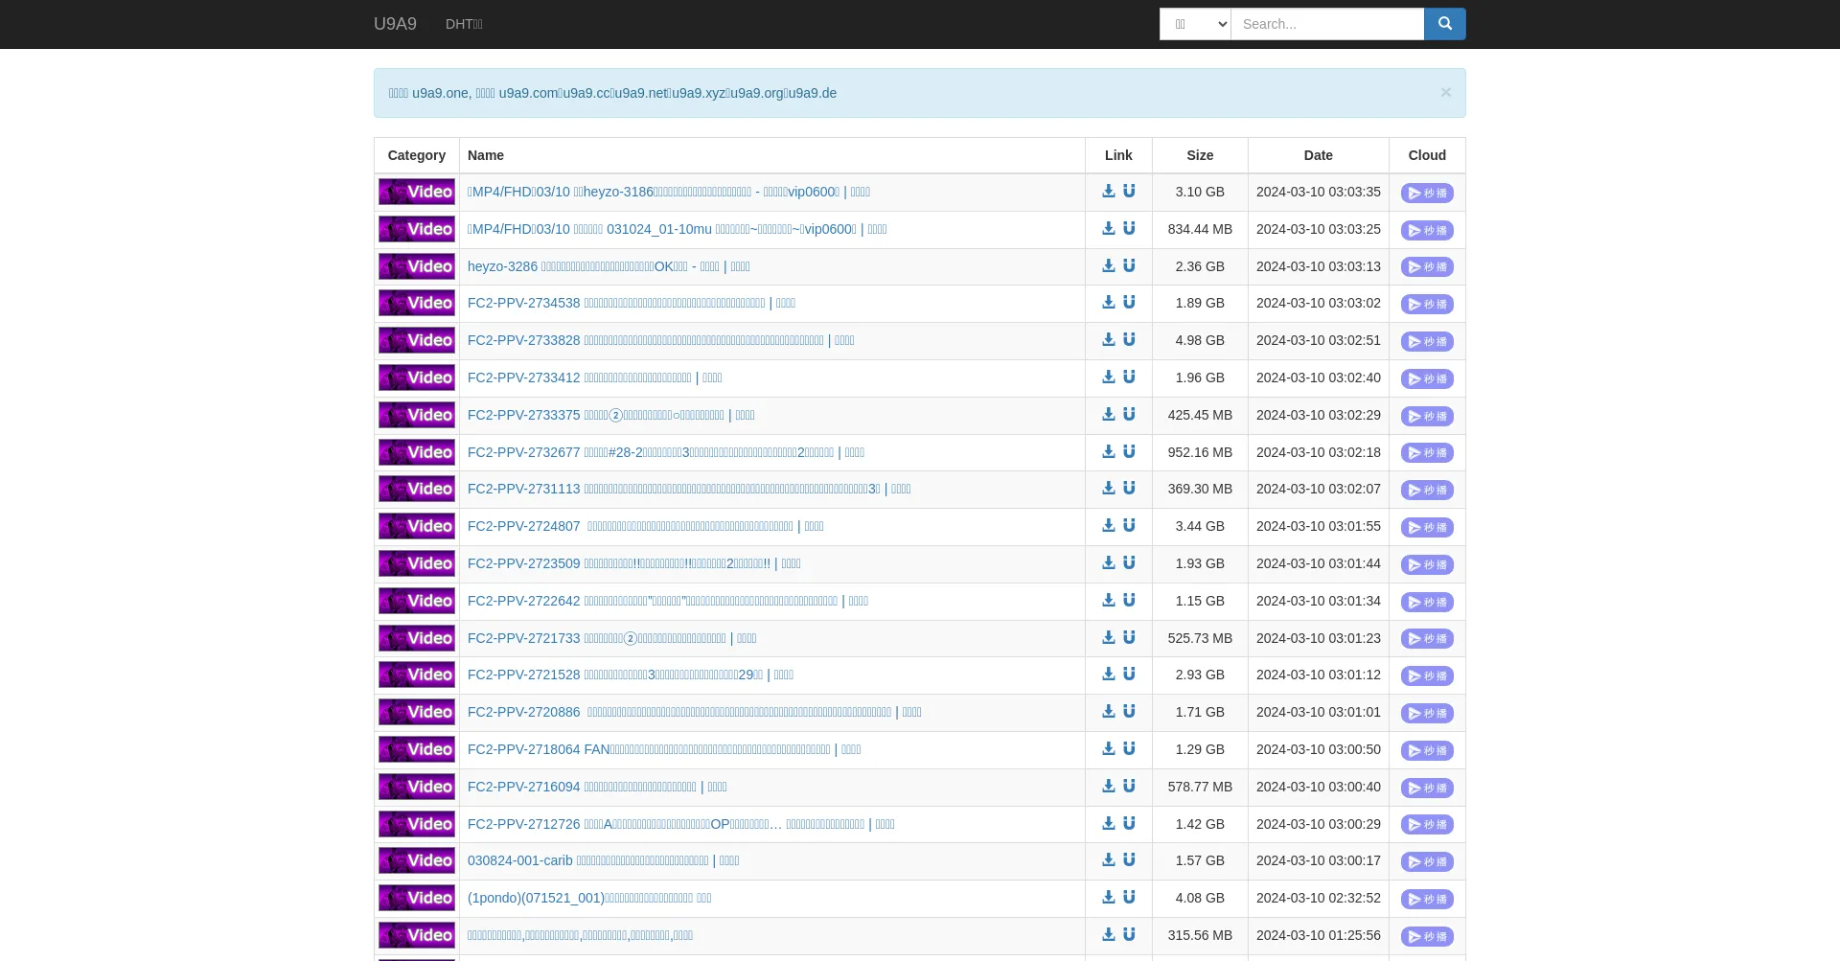Click the cloud play button for the 4.08 GB row

click(1427, 899)
